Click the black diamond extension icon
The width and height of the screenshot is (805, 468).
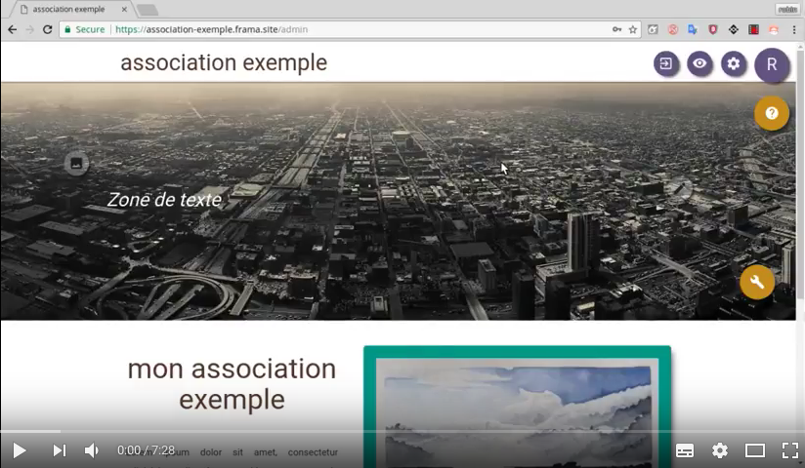pyautogui.click(x=733, y=29)
